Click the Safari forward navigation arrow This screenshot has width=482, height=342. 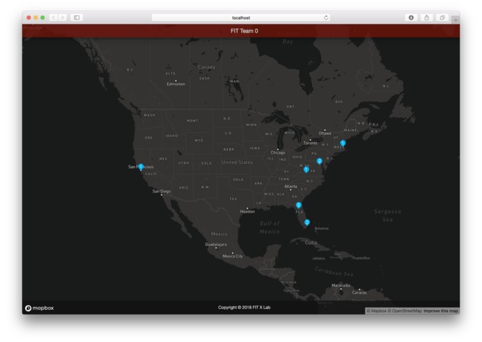point(62,18)
